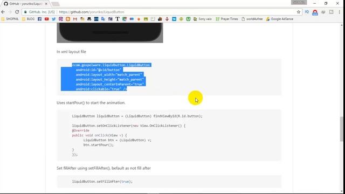Image resolution: width=345 pixels, height=194 pixels.
Task: Open the Instagram bookmark
Action: tap(61, 19)
